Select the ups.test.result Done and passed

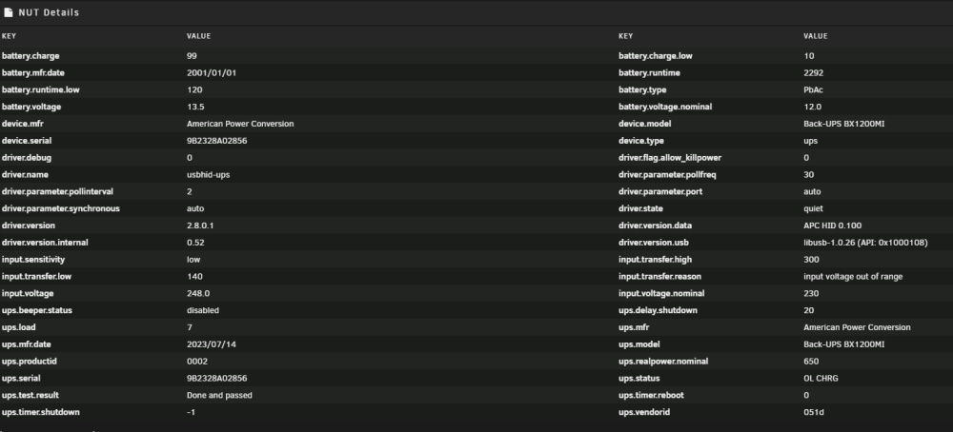219,396
